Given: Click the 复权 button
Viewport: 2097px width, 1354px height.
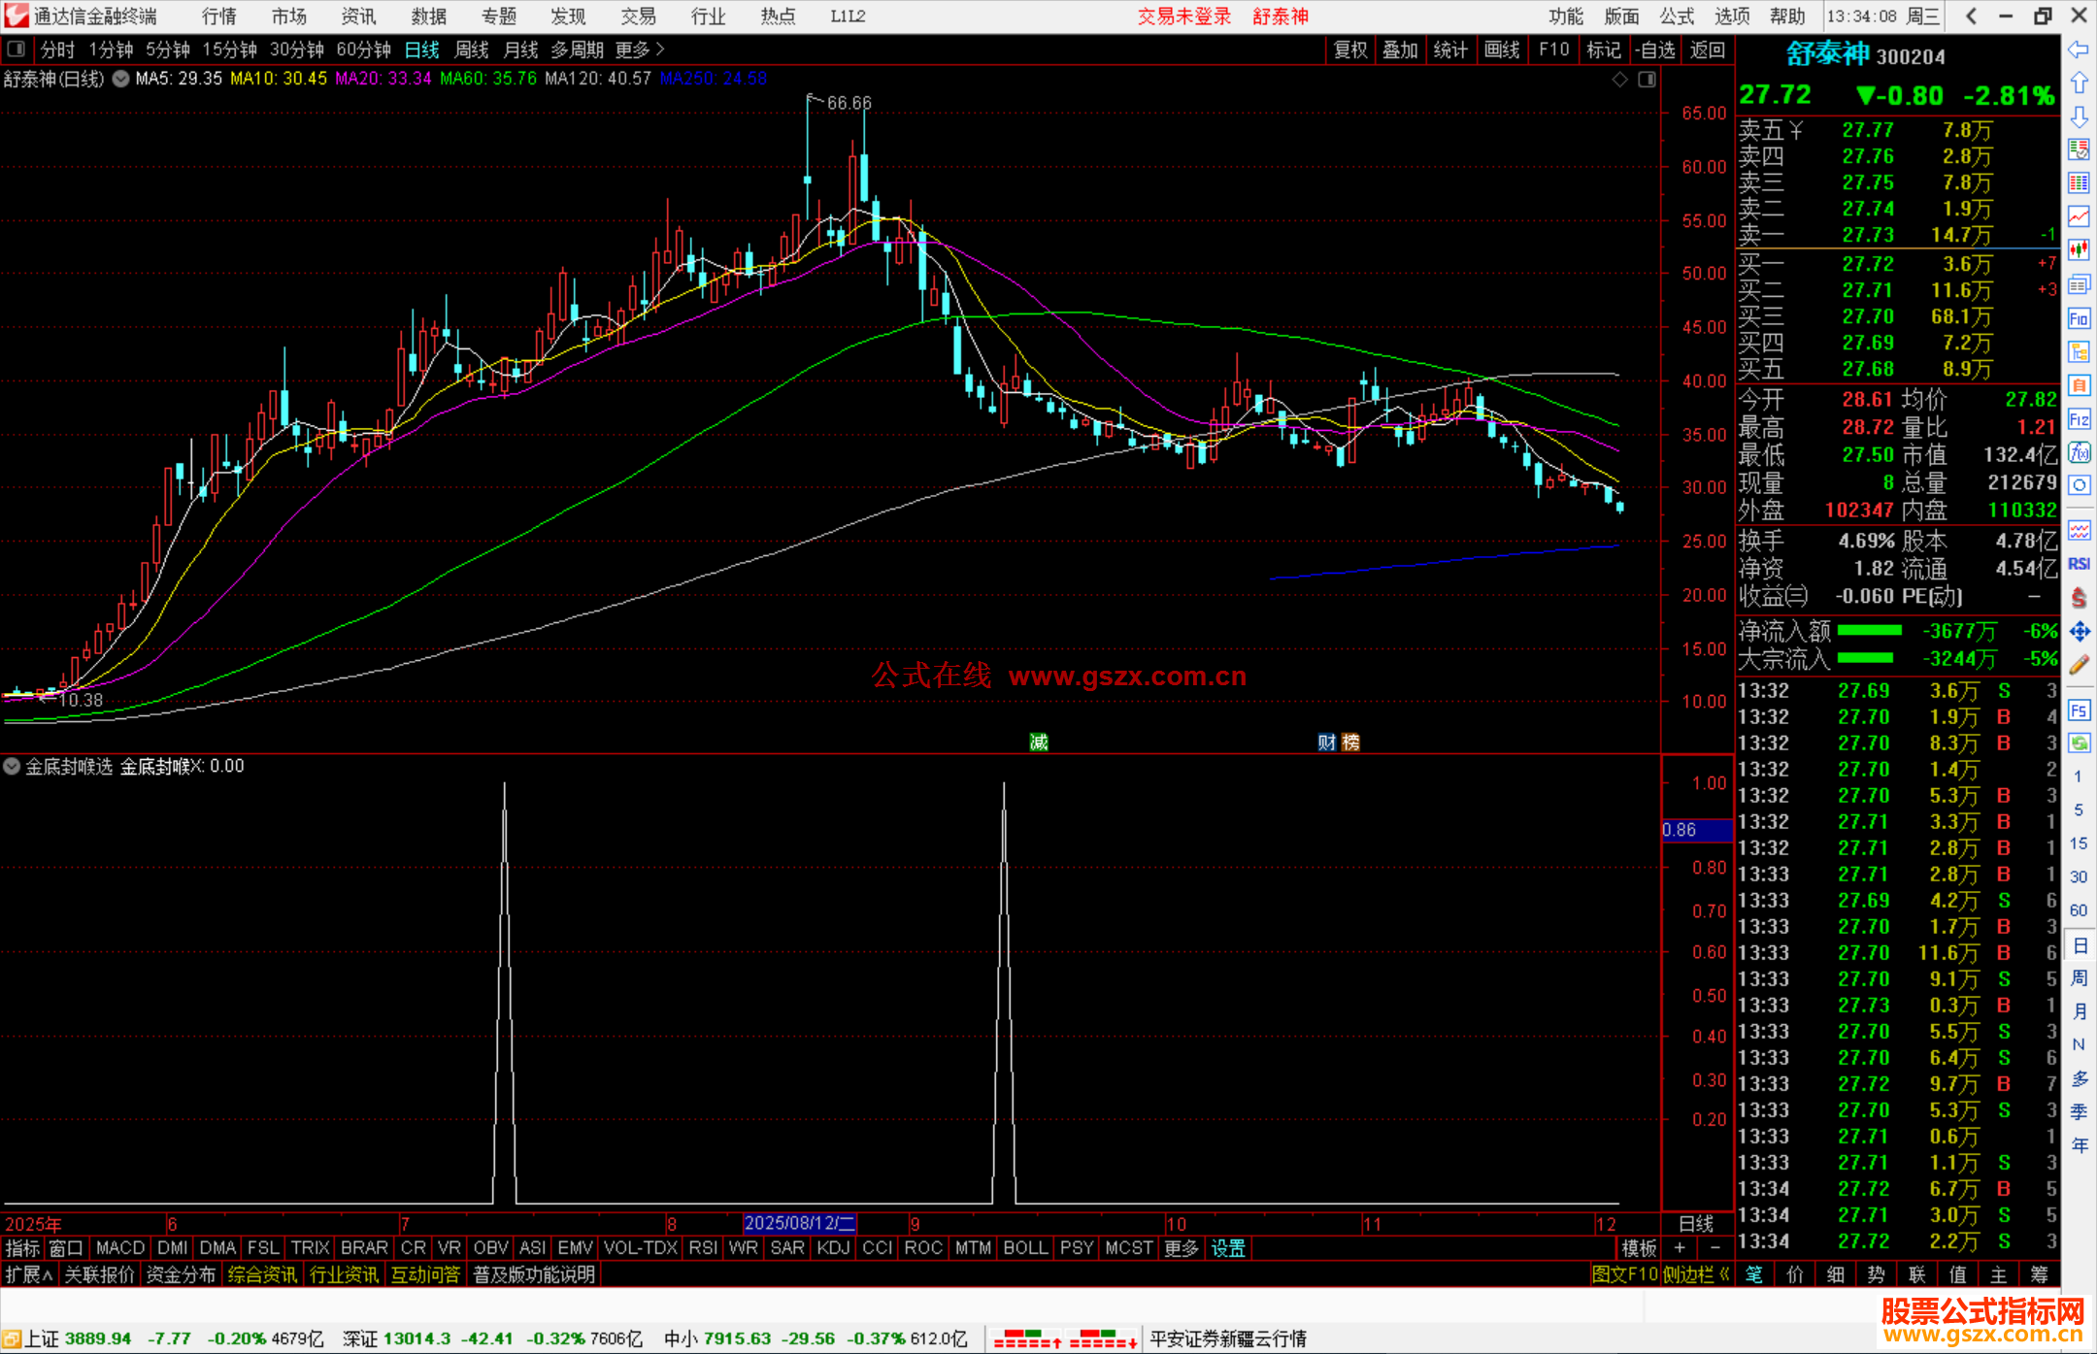Looking at the screenshot, I should [x=1350, y=50].
